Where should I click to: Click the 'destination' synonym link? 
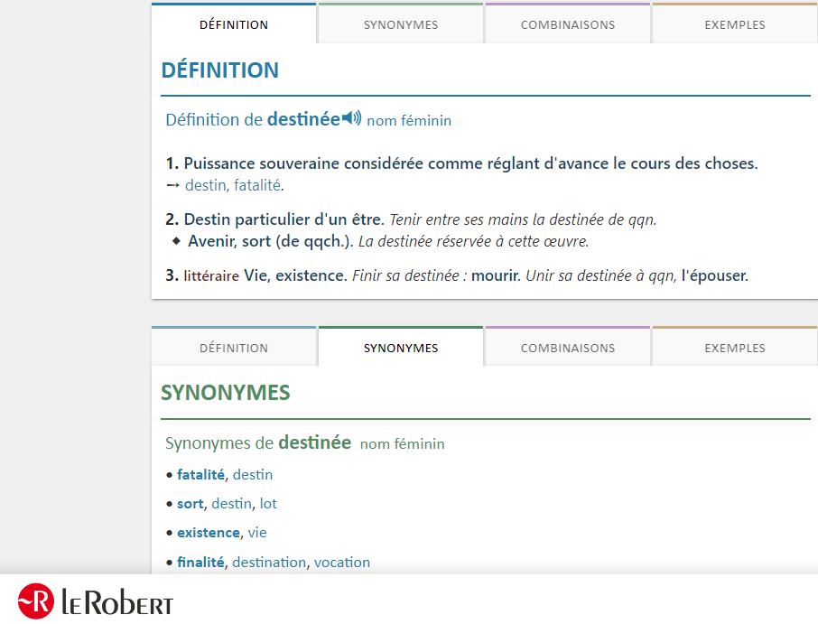(269, 562)
